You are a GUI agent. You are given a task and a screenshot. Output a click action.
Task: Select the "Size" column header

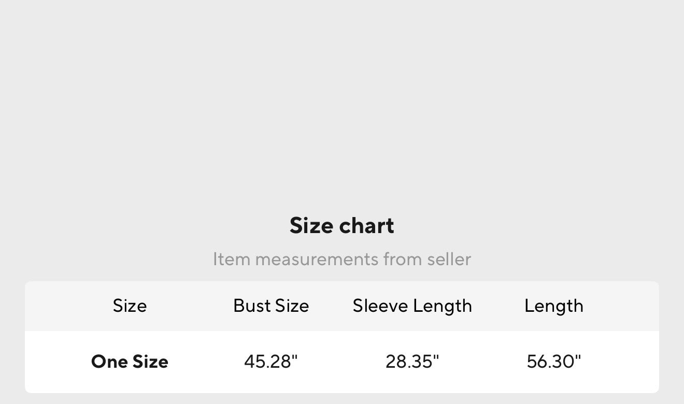click(x=130, y=306)
